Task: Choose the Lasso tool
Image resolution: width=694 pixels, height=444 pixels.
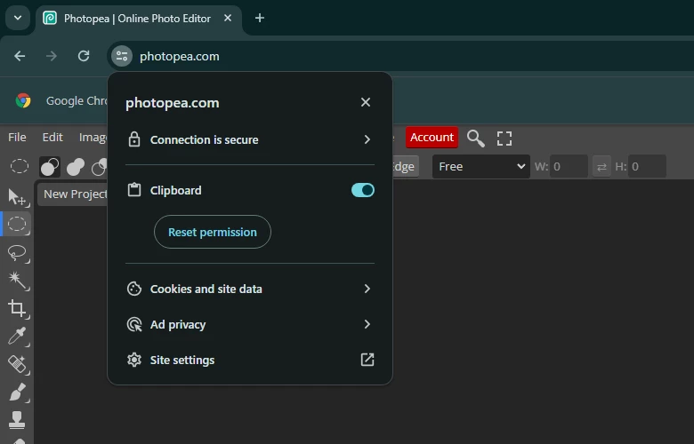Action: (17, 252)
